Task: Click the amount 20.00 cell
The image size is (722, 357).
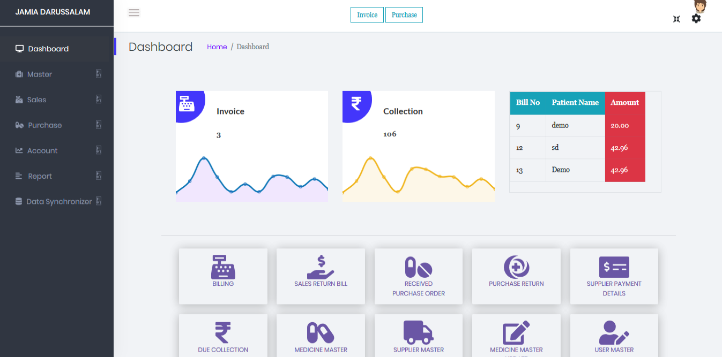Action: coord(625,126)
